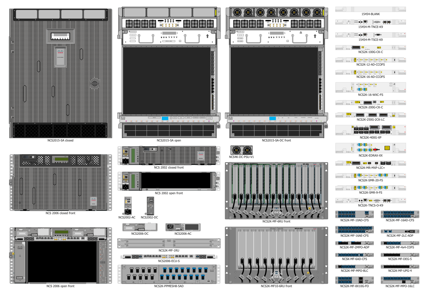Choose the NCS2002-AC power module shape
The width and height of the screenshot is (428, 294).
tap(128, 206)
